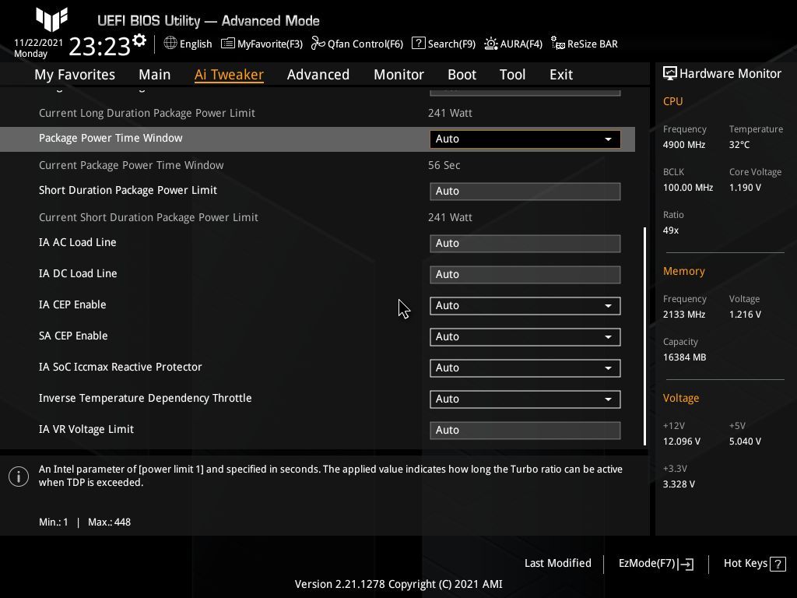Screen dimensions: 797x598
Task: Click the Max.: 448 text
Action: click(109, 522)
